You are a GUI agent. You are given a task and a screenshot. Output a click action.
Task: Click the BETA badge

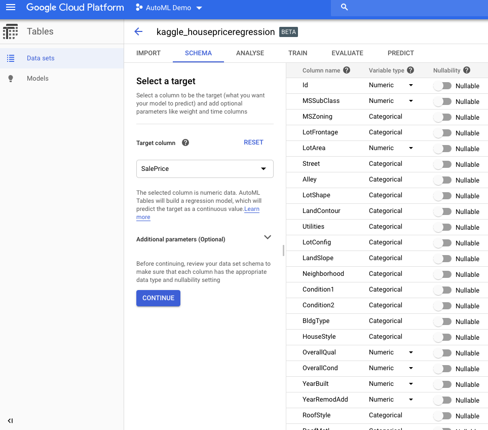[x=288, y=32]
